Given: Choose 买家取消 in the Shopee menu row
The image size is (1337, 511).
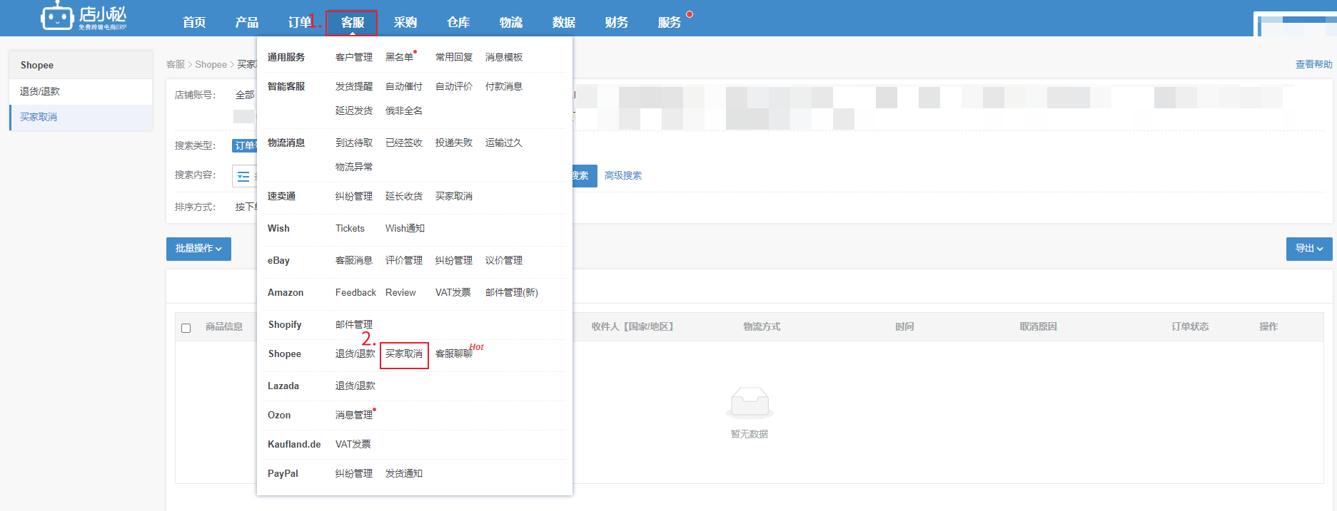Looking at the screenshot, I should 404,353.
